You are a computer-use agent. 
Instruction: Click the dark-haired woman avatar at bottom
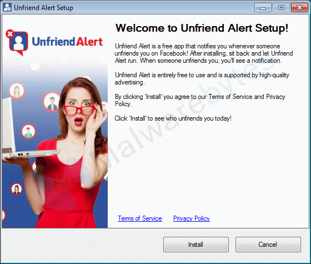tap(17, 189)
